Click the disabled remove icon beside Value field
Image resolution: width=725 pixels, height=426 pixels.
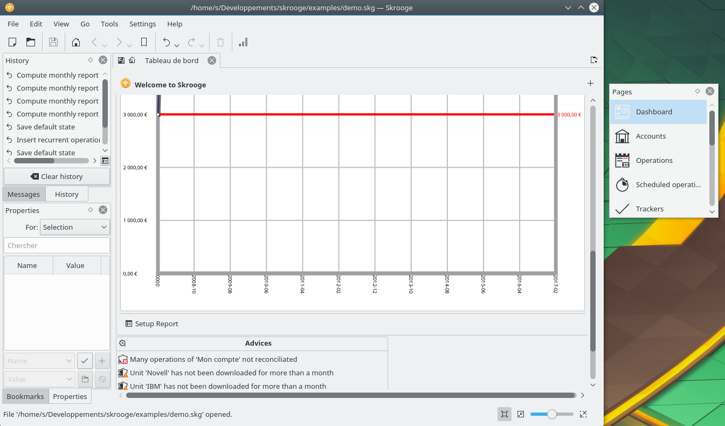[x=102, y=379]
